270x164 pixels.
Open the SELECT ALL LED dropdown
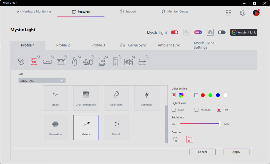point(42,80)
